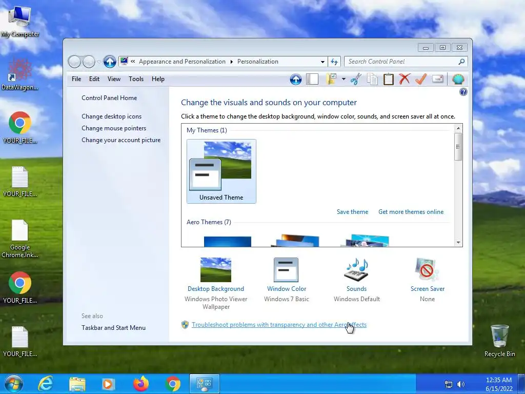Click the volume speaker tray icon

pyautogui.click(x=461, y=384)
